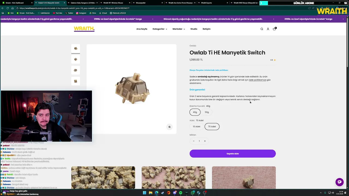Open the user account icon
The width and height of the screenshot is (349, 196).
pyautogui.click(x=268, y=29)
